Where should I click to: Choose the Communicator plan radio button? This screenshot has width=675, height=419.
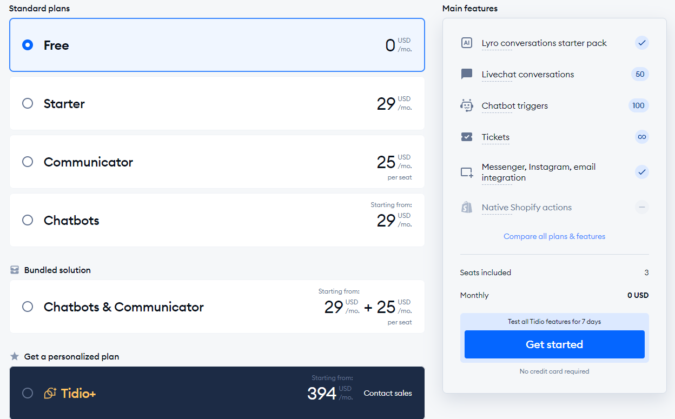coord(28,162)
